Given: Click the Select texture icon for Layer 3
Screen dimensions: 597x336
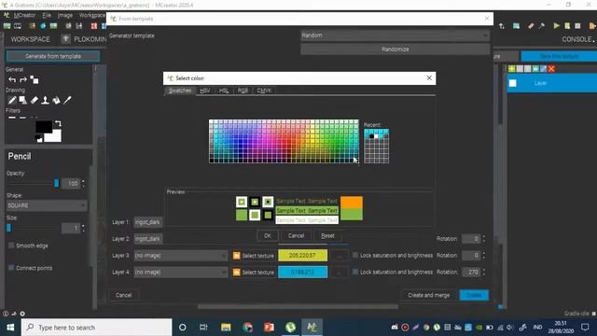Looking at the screenshot, I should pos(236,256).
